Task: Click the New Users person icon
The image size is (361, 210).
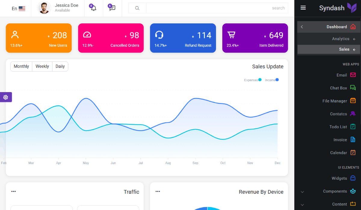Action: click(15, 34)
